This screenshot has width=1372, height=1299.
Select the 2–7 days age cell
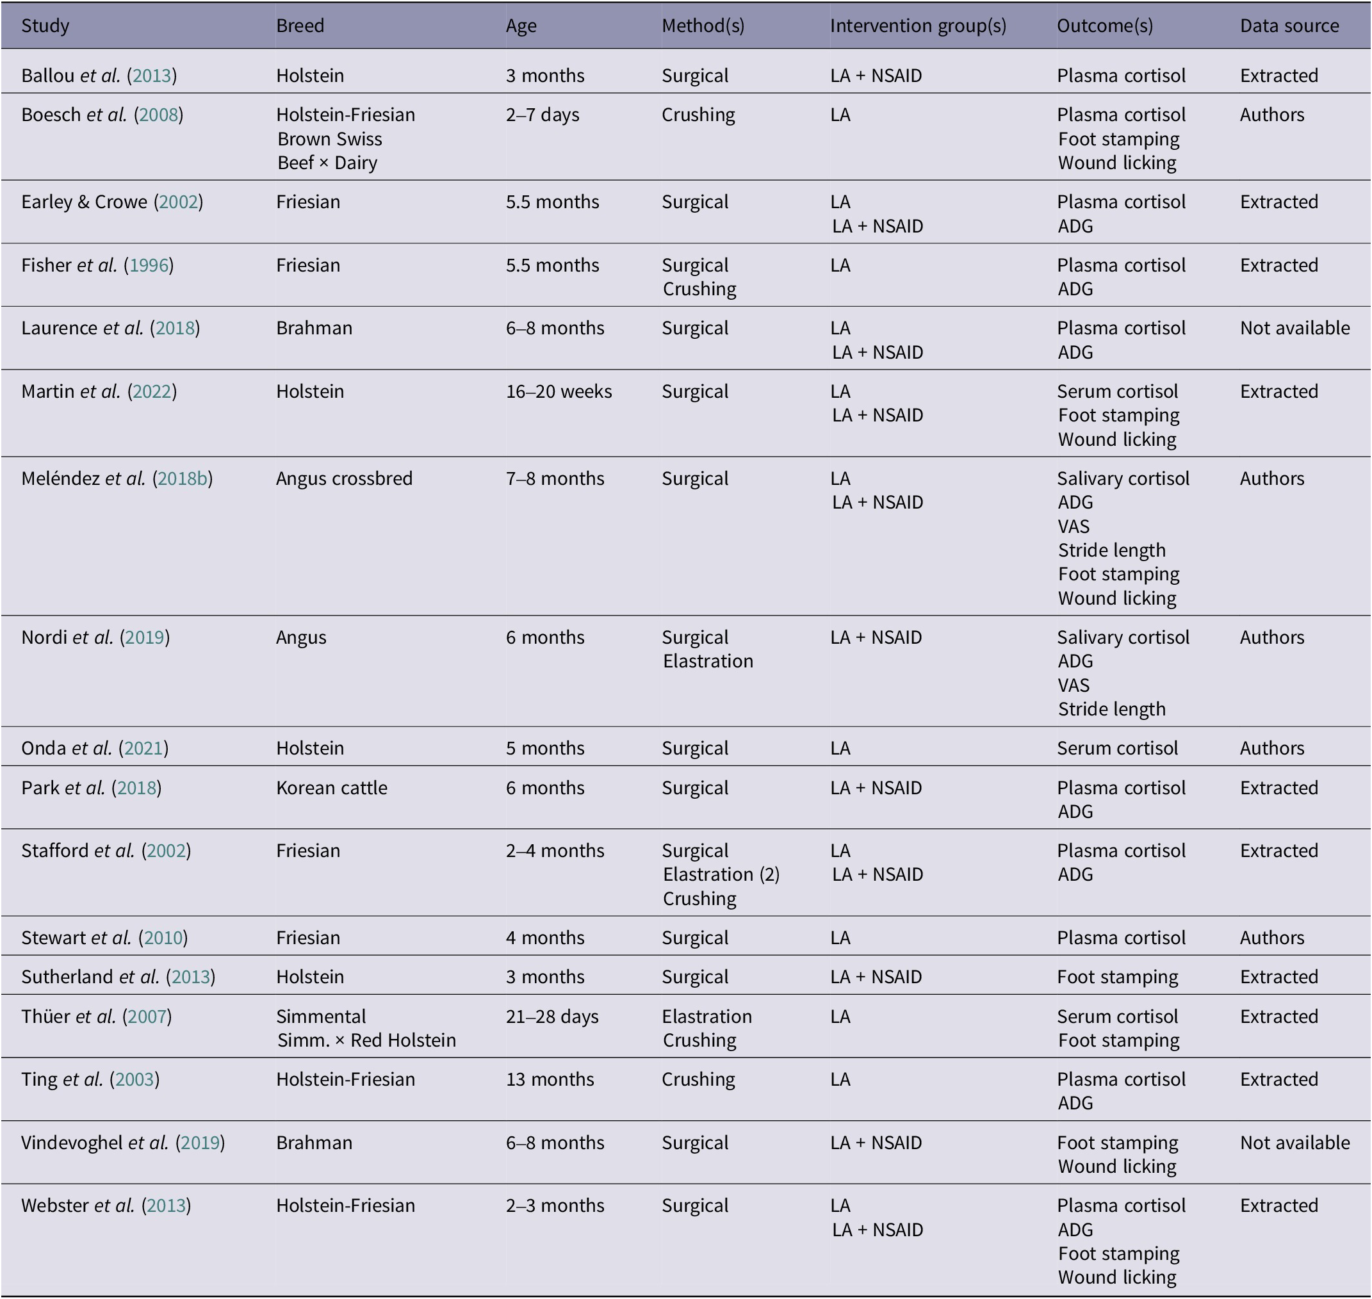tap(543, 114)
